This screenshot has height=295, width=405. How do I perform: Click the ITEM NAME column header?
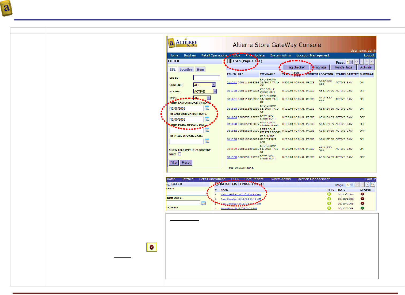pos(268,74)
